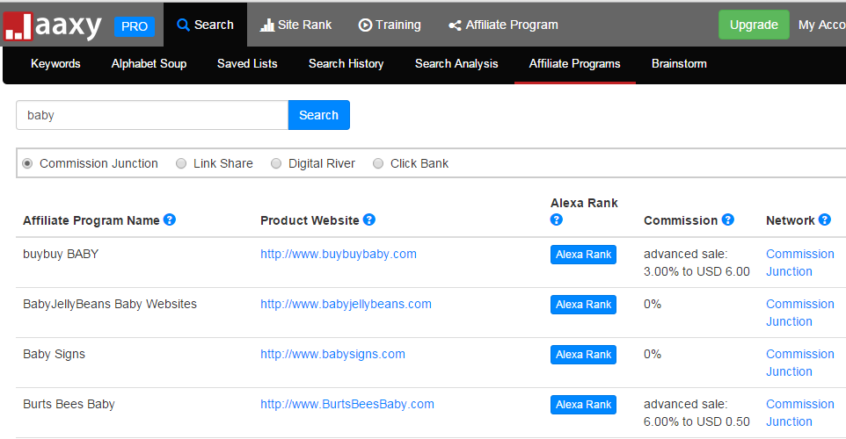The width and height of the screenshot is (846, 439).
Task: Select the Commission Junction radio button
Action: (x=27, y=163)
